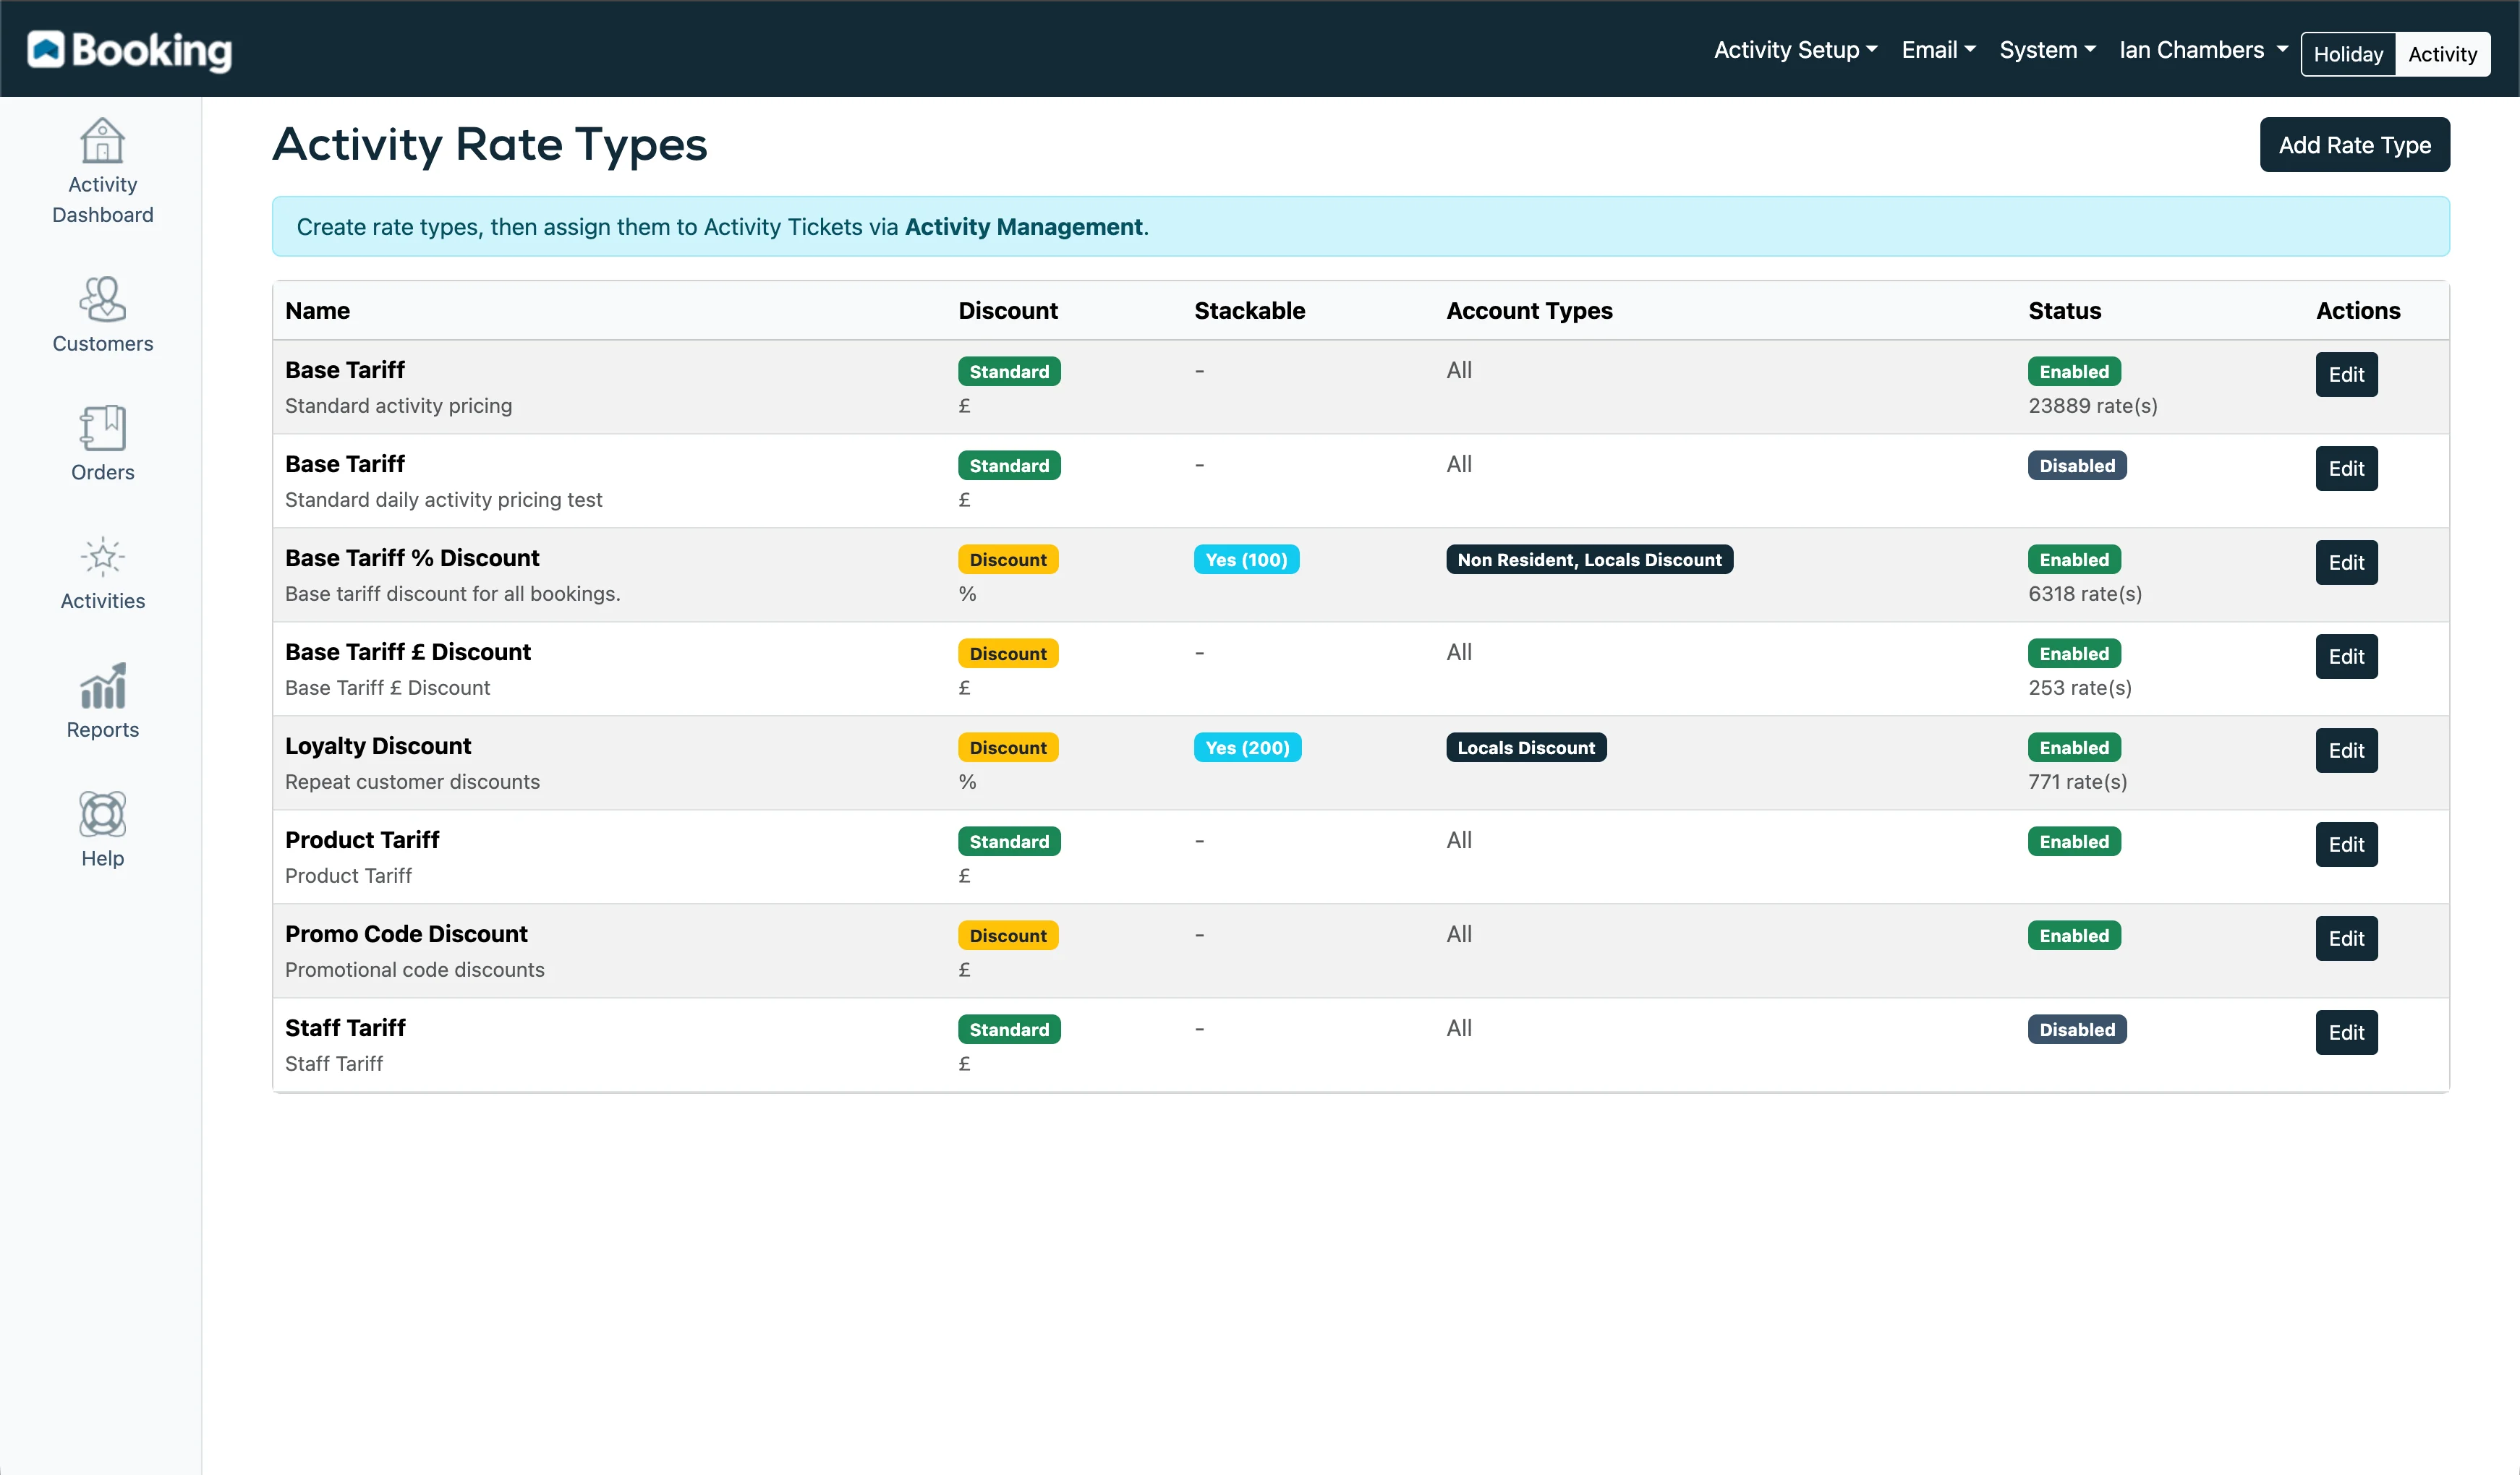Click the Activity Rate Types page heading

tap(490, 145)
